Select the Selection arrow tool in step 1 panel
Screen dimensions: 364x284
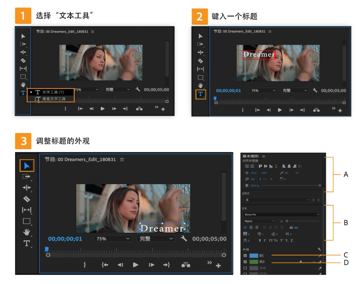coord(23,36)
